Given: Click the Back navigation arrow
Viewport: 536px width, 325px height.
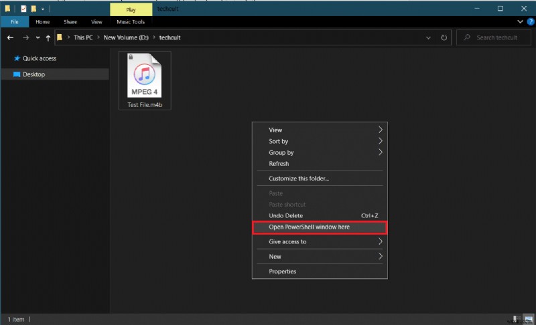Looking at the screenshot, I should pyautogui.click(x=10, y=38).
